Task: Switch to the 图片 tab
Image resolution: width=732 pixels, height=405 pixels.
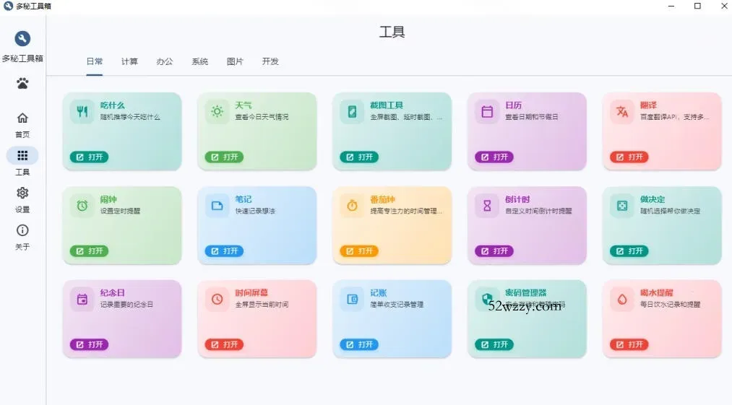Action: pos(235,61)
